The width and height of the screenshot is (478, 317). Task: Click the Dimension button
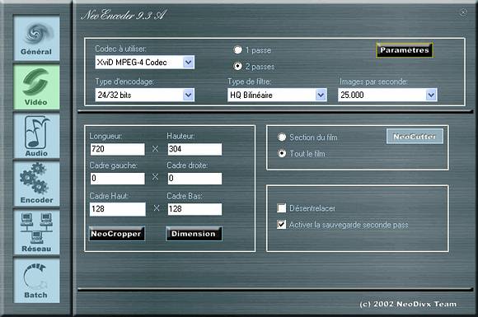click(194, 234)
